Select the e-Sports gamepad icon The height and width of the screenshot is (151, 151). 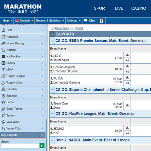3,135
